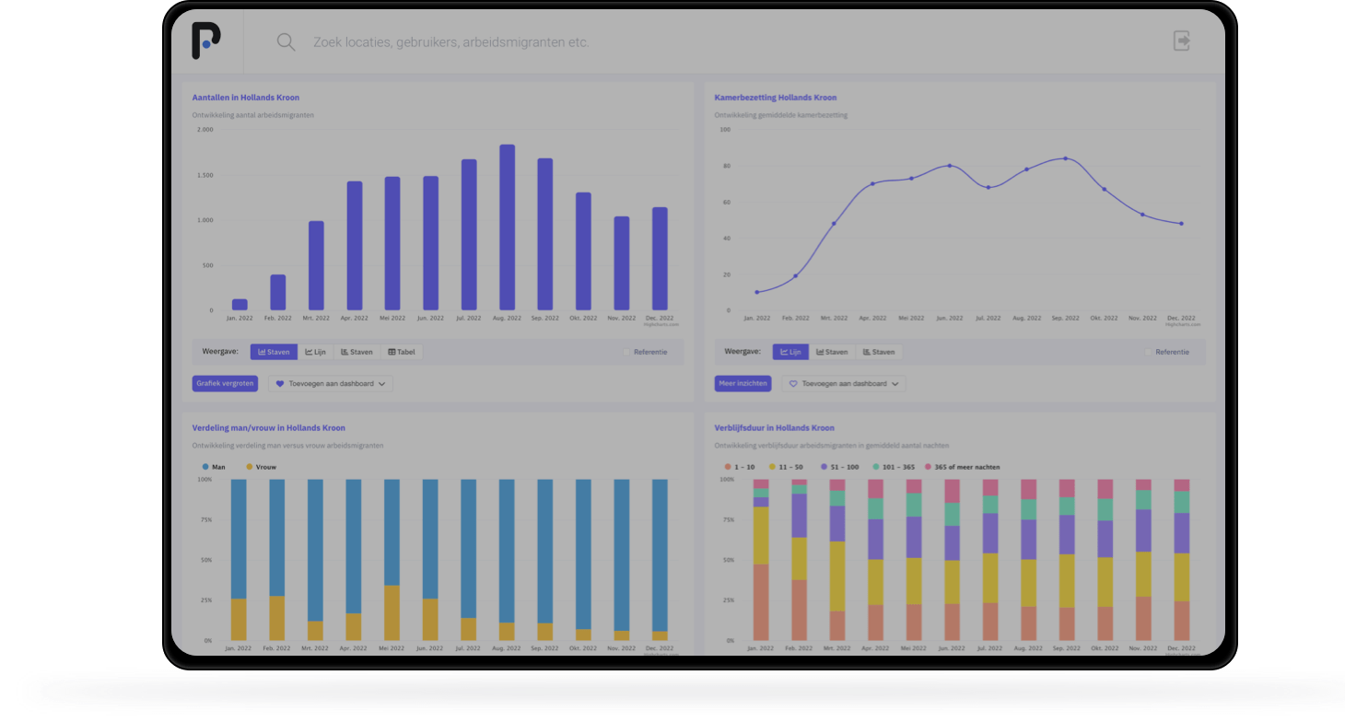The height and width of the screenshot is (722, 1345).
Task: Click the P logo in the header
Action: tap(206, 41)
